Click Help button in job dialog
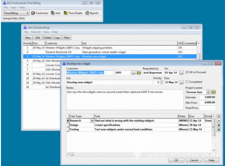225x166 pixels. (x=212, y=160)
